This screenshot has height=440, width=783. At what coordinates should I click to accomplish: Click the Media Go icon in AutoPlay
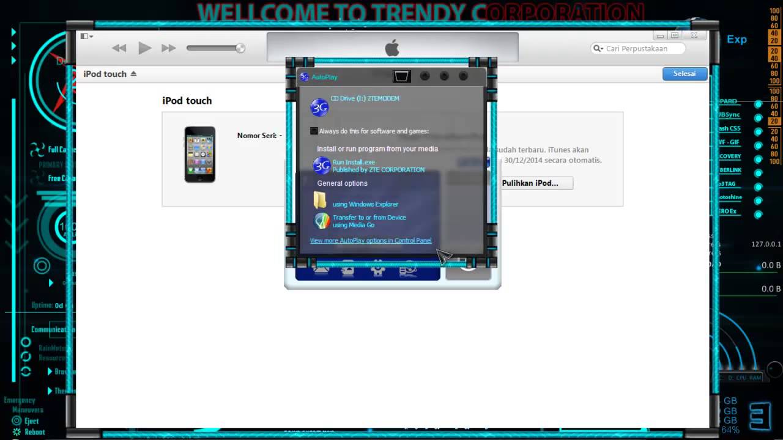tap(321, 221)
